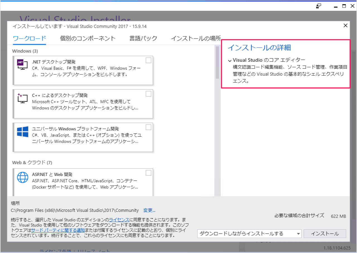Collapse the Visual Studio のコア エディター section
357x253 pixels.
[230, 60]
